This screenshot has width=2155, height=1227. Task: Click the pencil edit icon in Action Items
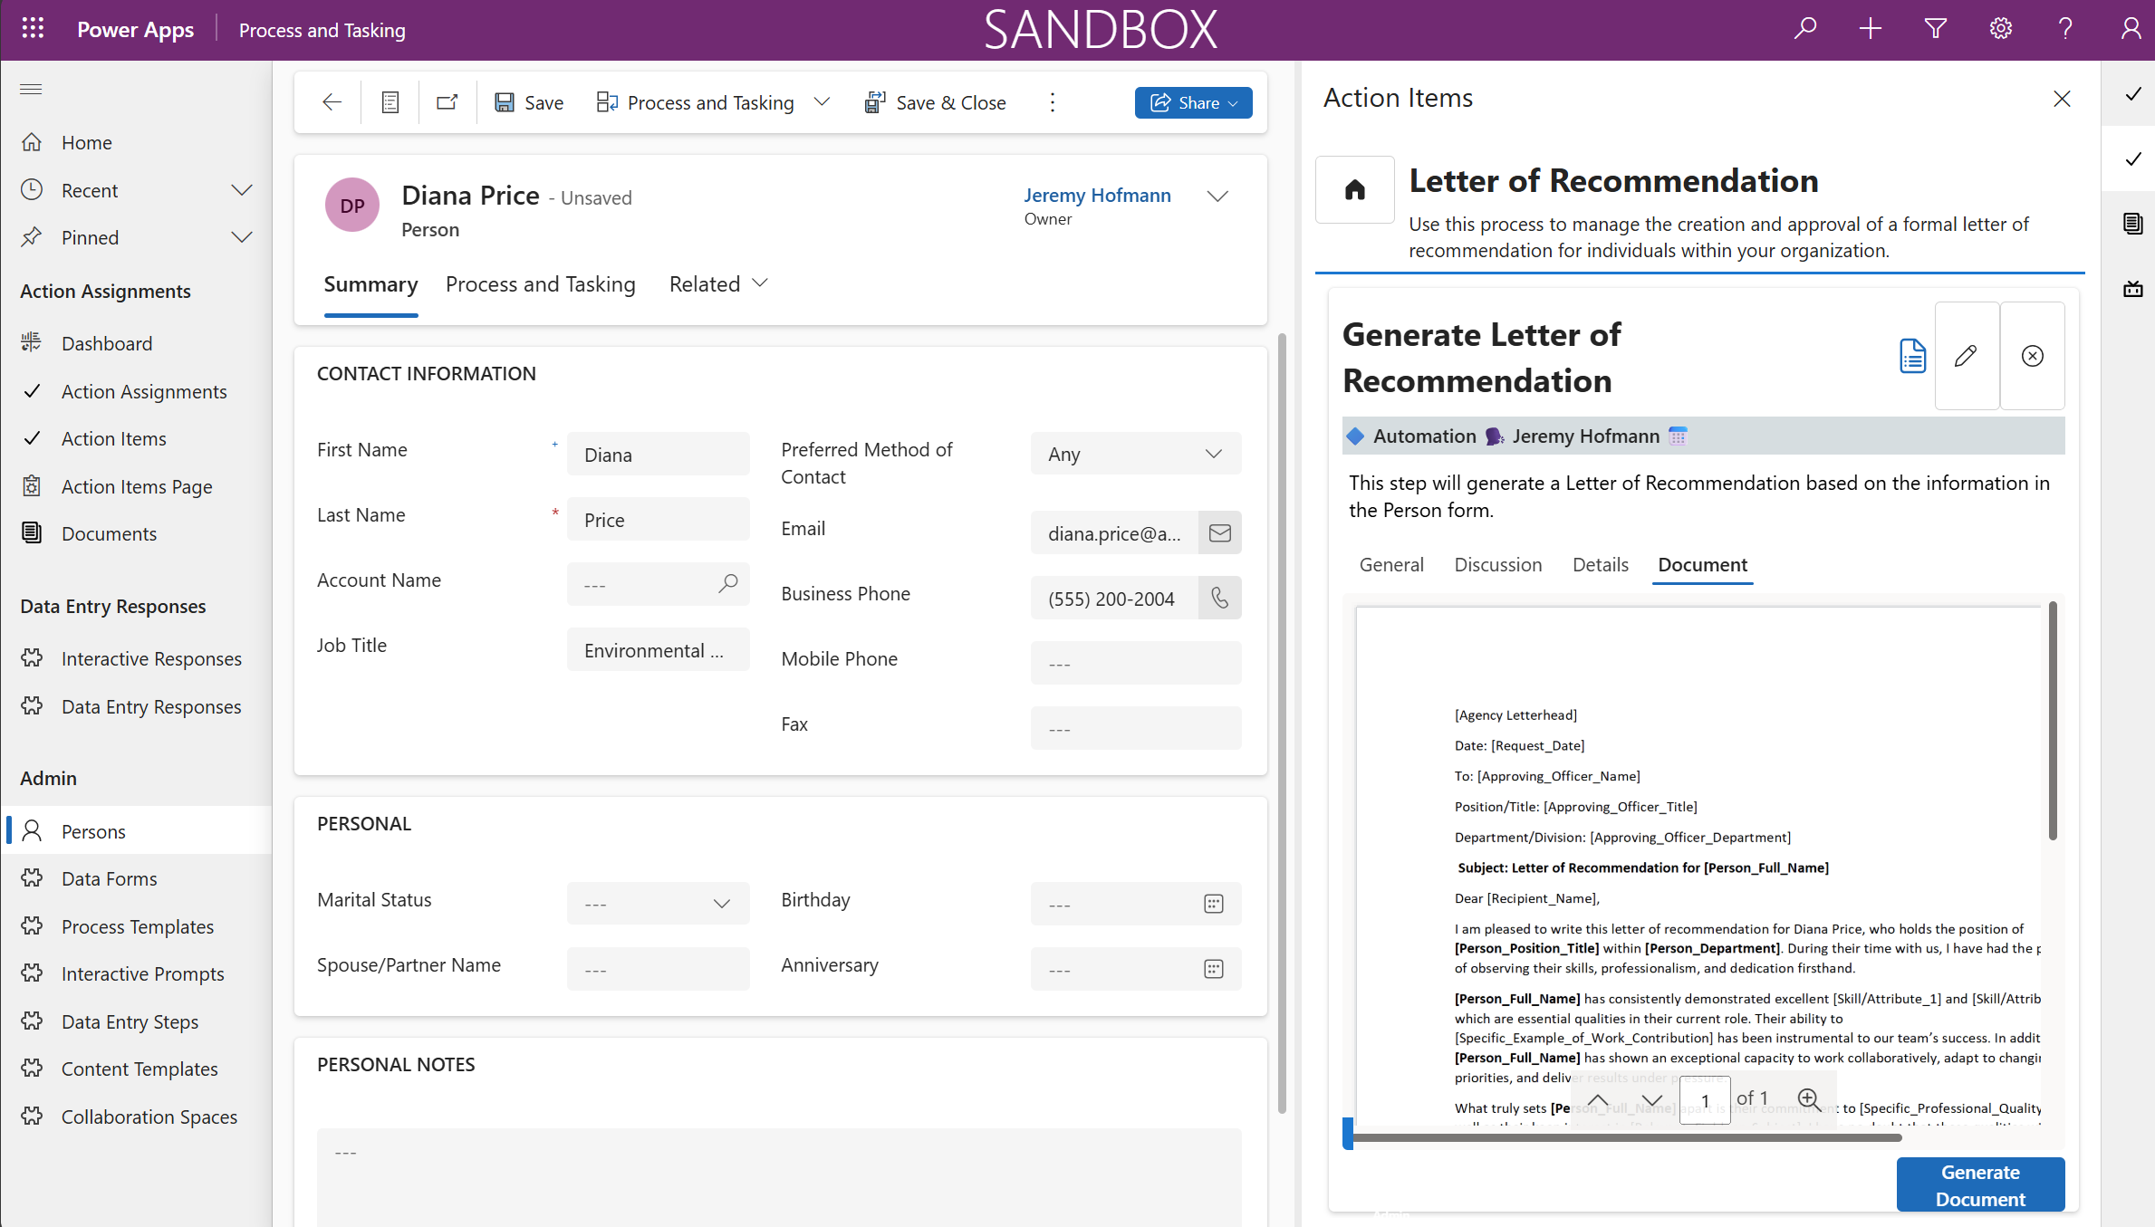click(1966, 356)
